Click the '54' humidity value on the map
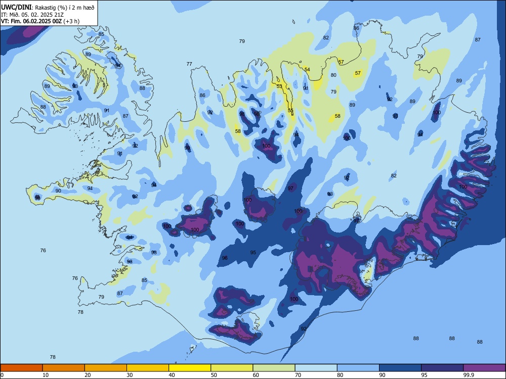Screen dimensions: 506x379 coord(307,70)
